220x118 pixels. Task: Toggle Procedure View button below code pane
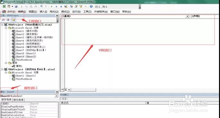pos(62,90)
